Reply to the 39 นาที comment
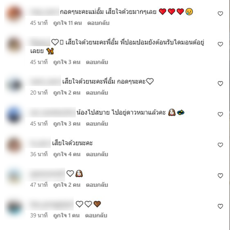Image resolution: width=230 pixels, height=230 pixels. click(96, 215)
